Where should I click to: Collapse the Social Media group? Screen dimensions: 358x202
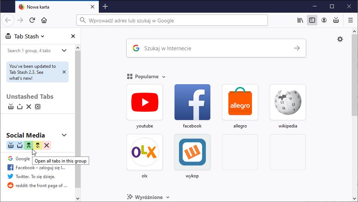point(64,135)
